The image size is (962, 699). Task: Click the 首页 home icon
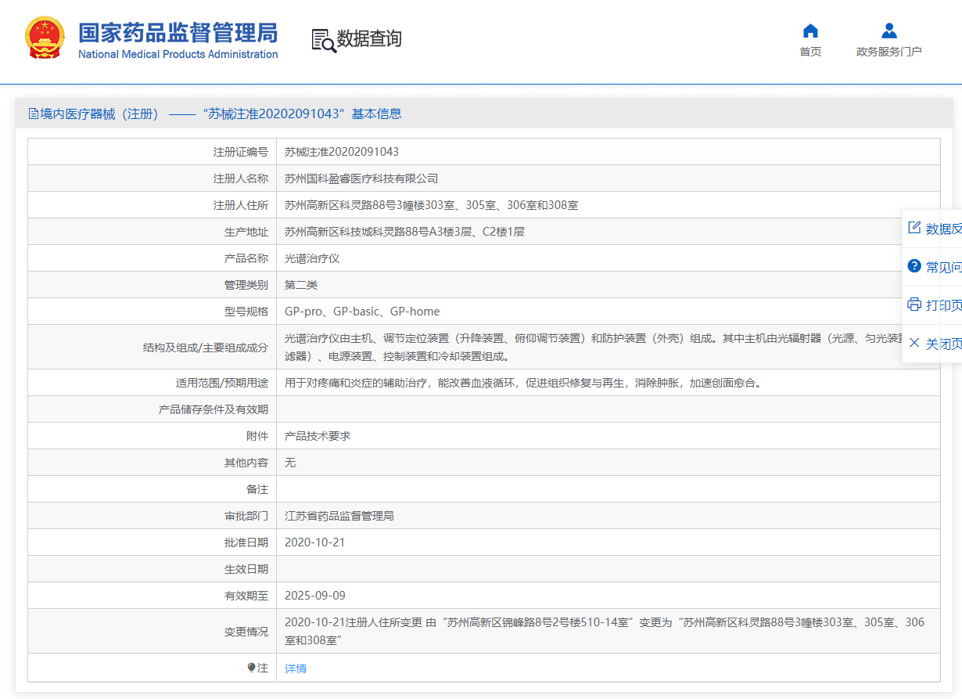pyautogui.click(x=810, y=31)
